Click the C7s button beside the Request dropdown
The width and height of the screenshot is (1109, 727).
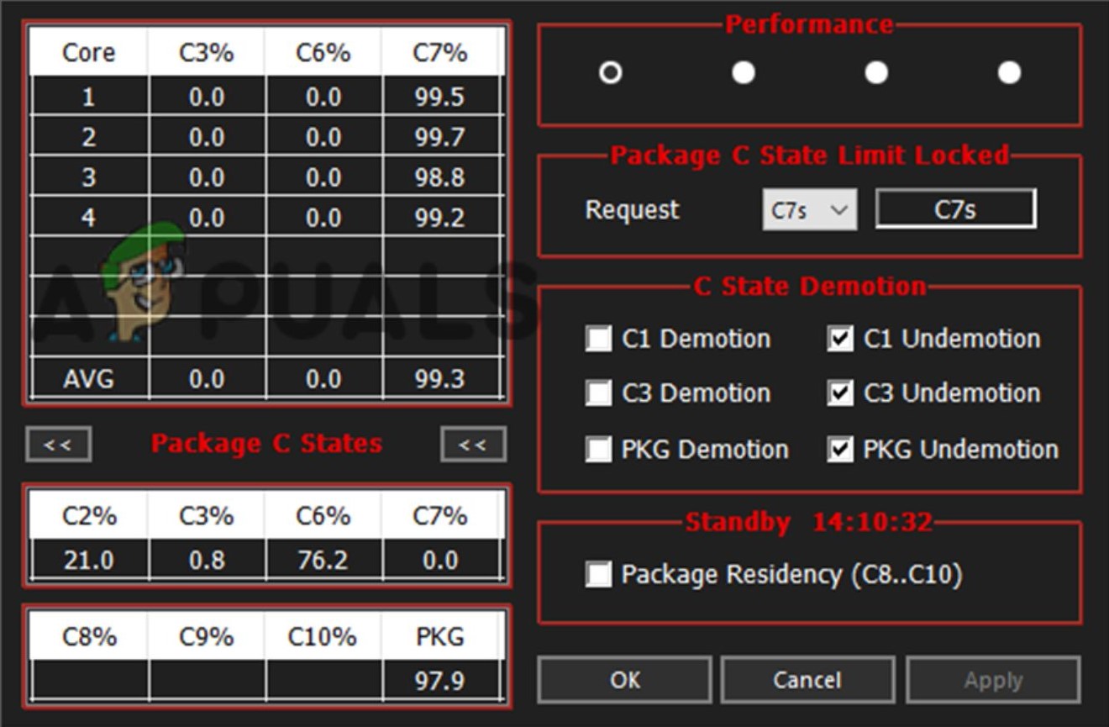coord(955,209)
